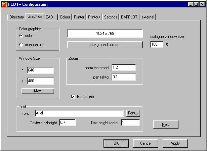Click the Help button
Screen dimensions: 207x151
click(166, 124)
